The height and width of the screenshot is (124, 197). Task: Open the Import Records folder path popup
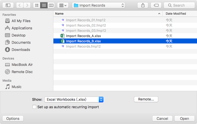pyautogui.click(x=98, y=5)
